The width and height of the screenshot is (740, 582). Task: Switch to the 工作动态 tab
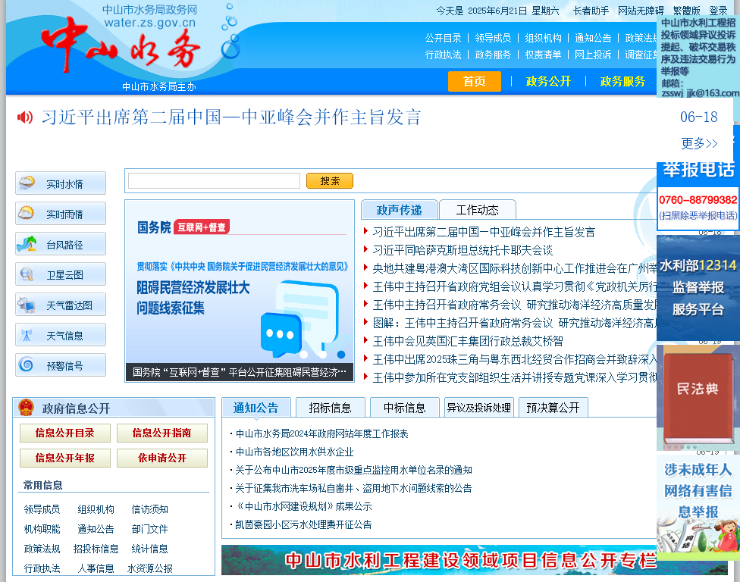[477, 210]
